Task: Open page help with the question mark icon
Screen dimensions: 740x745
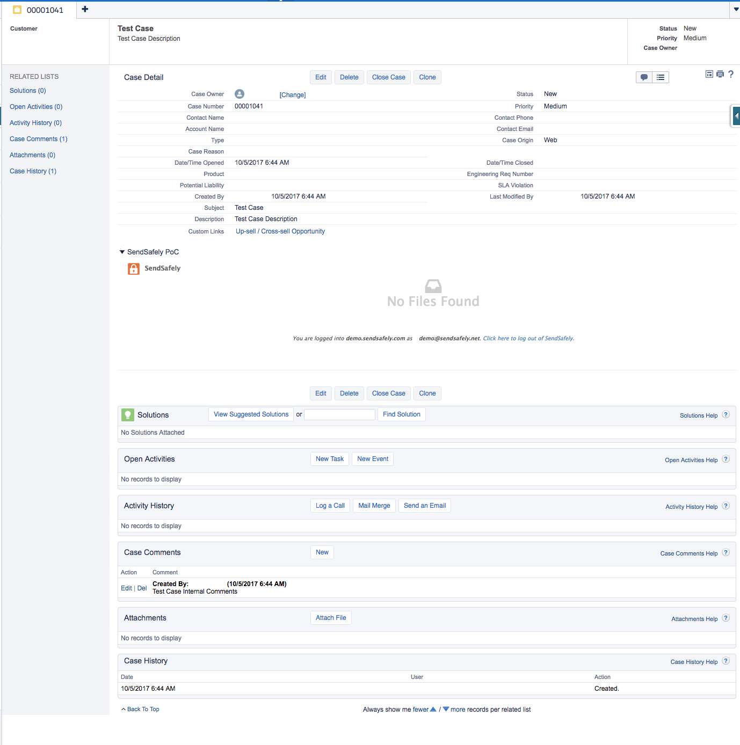Action: [731, 74]
